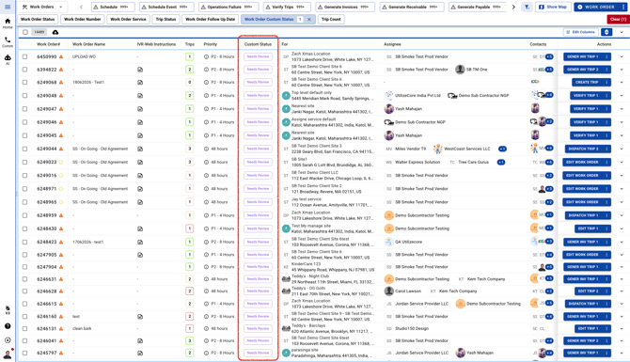The width and height of the screenshot is (630, 362).
Task: Open the sidebar settings target icon
Action: pos(8,340)
